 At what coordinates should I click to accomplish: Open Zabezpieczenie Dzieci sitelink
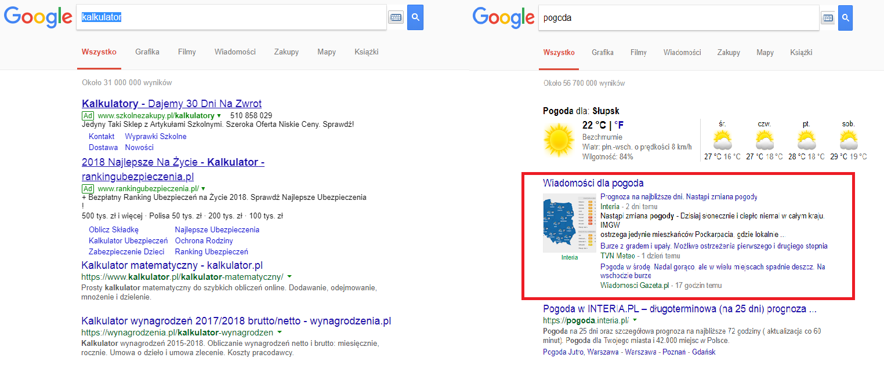coord(126,251)
